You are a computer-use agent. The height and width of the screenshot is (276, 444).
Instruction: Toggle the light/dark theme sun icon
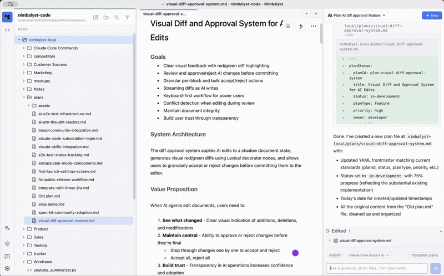point(7,244)
